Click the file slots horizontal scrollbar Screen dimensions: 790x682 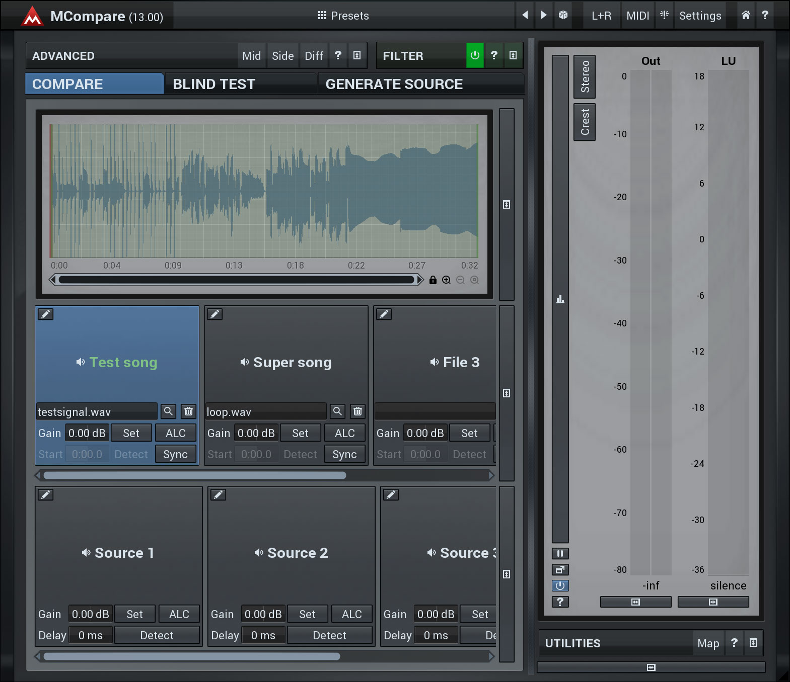click(x=194, y=475)
